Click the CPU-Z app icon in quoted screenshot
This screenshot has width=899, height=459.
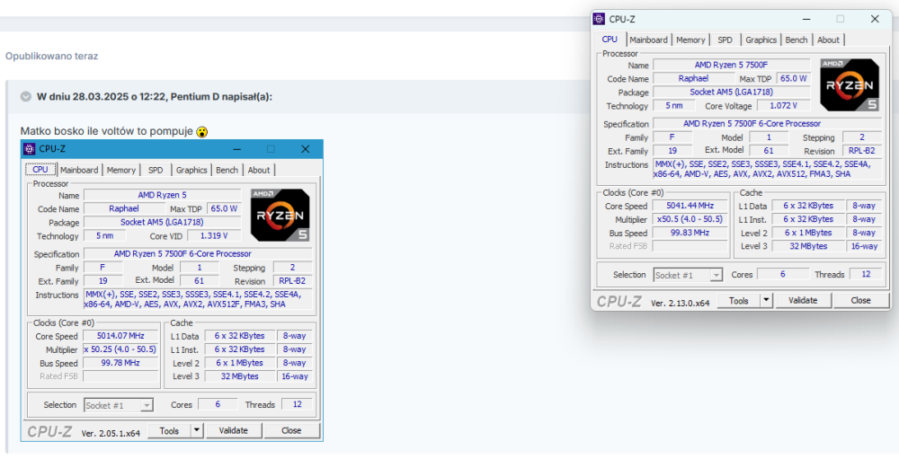point(30,148)
